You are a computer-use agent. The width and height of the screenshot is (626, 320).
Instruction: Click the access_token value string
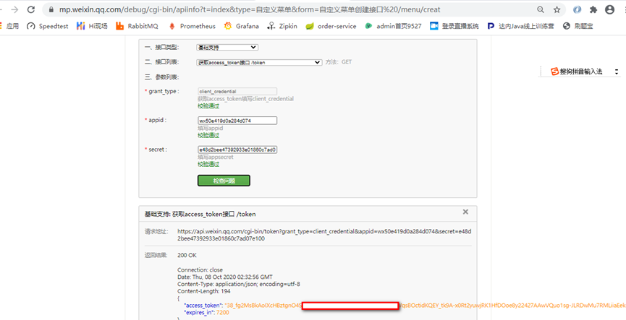[x=426, y=306]
